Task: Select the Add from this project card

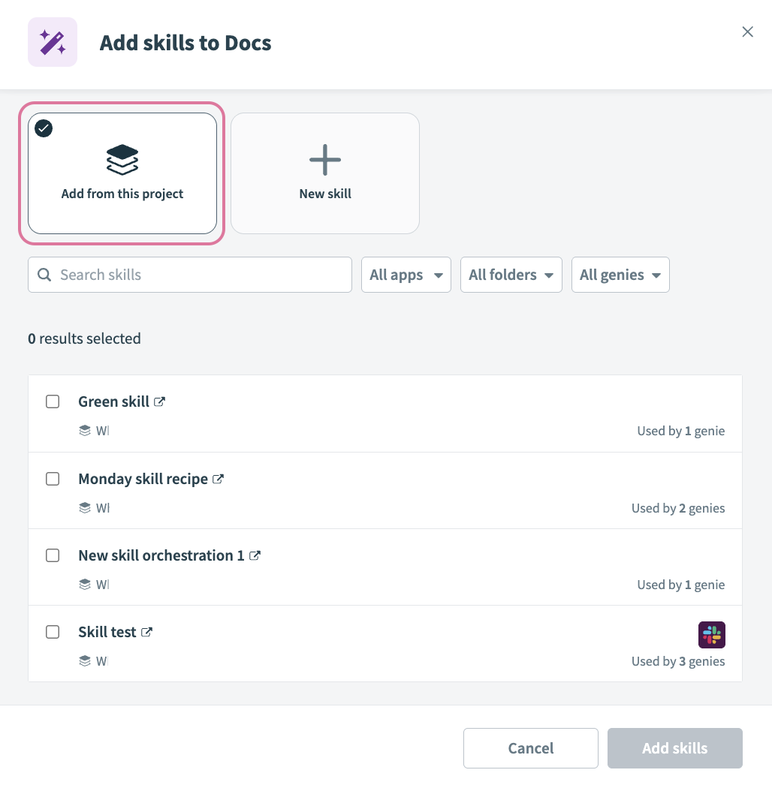Action: (122, 173)
